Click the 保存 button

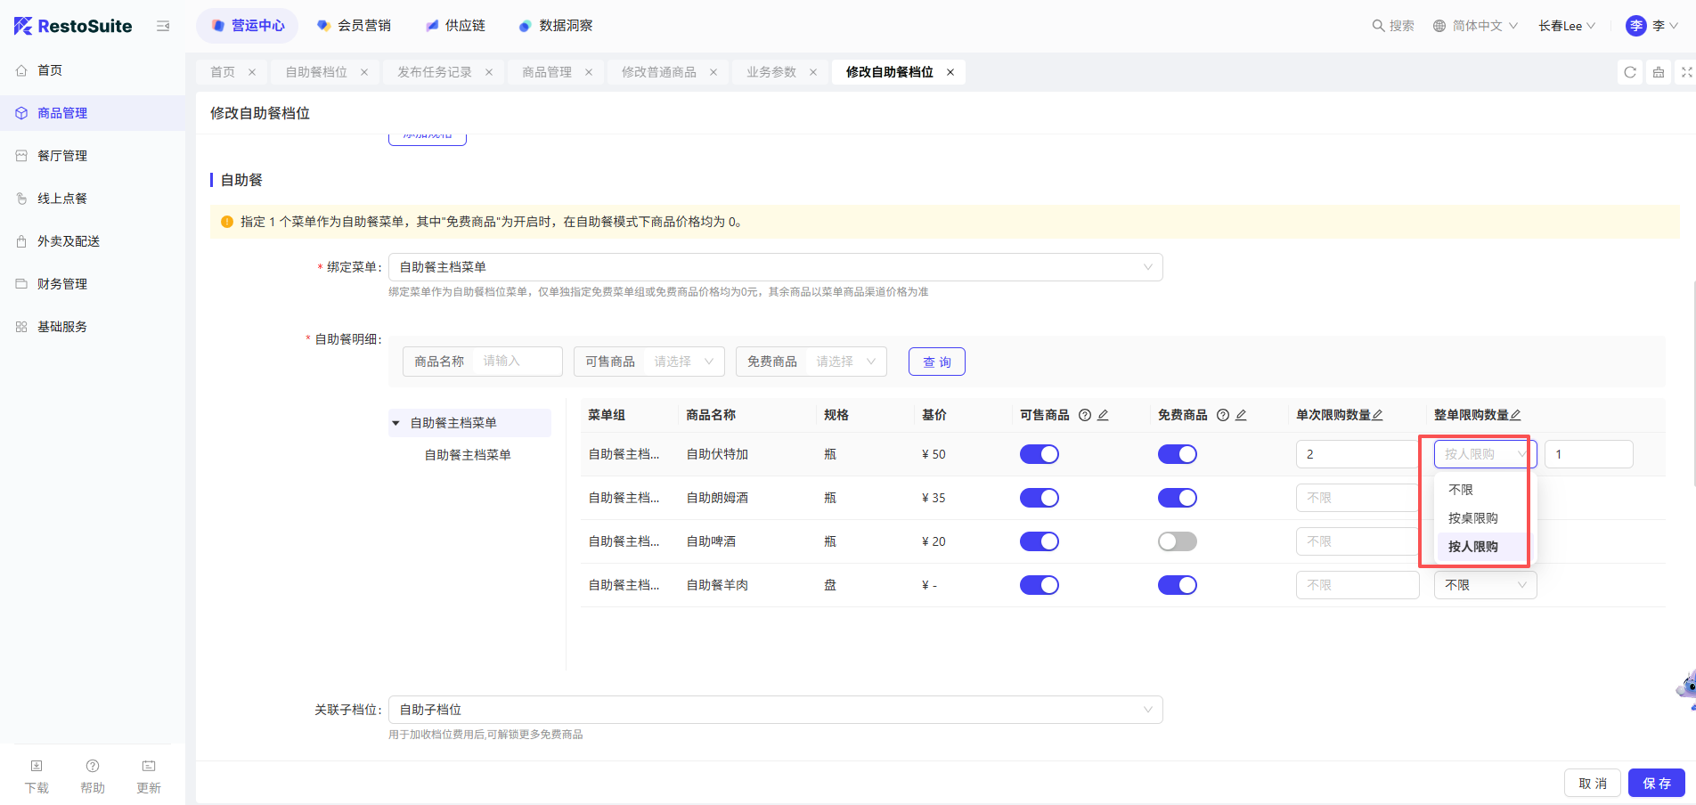[1656, 783]
